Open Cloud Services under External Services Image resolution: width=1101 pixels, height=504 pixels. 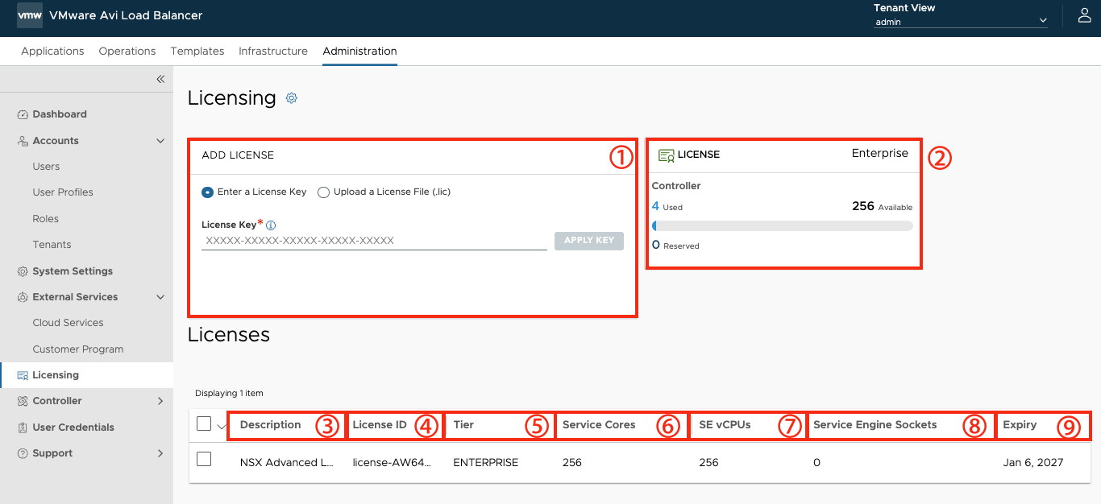[68, 323]
